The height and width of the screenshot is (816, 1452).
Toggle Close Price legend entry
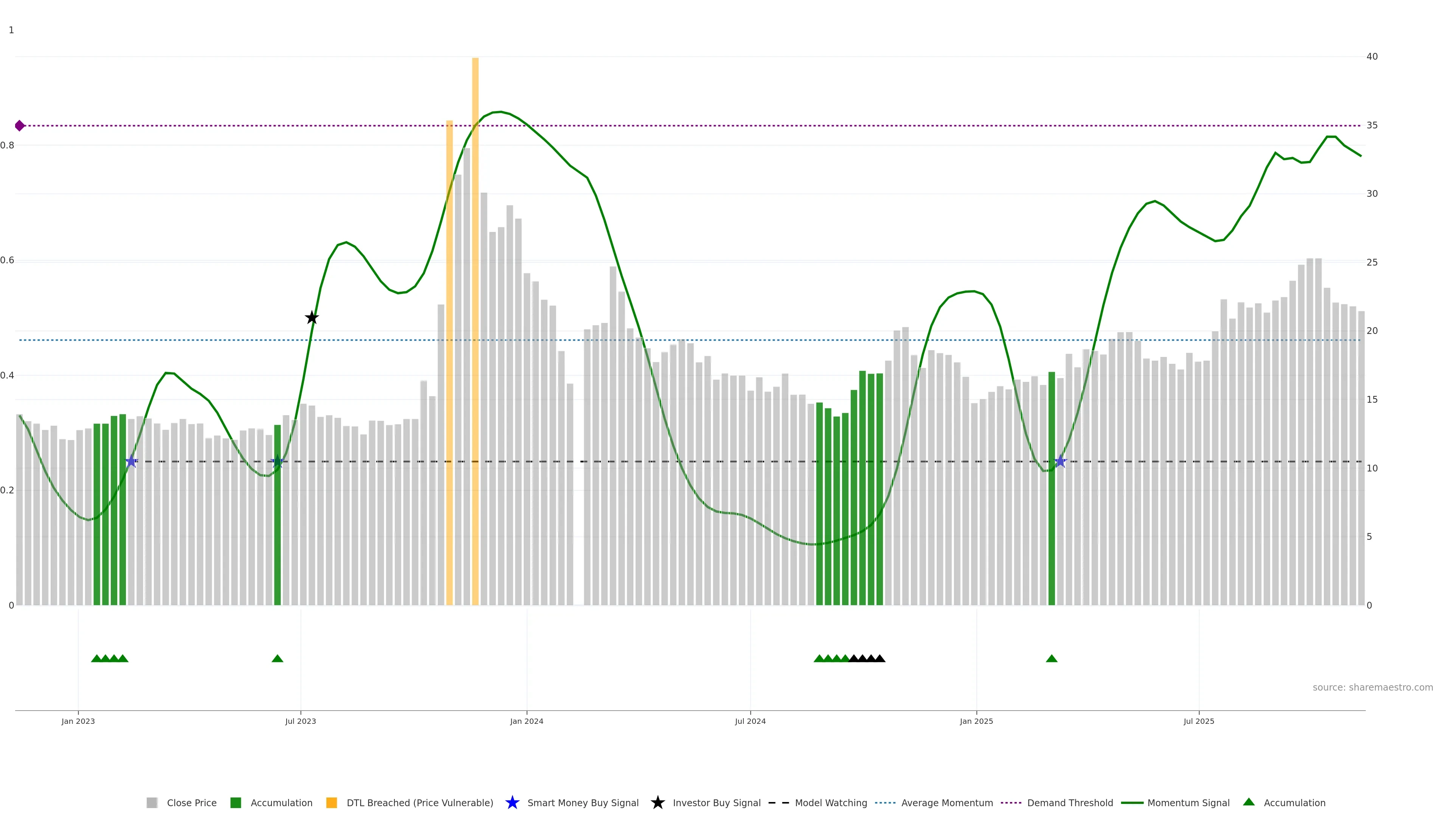191,802
